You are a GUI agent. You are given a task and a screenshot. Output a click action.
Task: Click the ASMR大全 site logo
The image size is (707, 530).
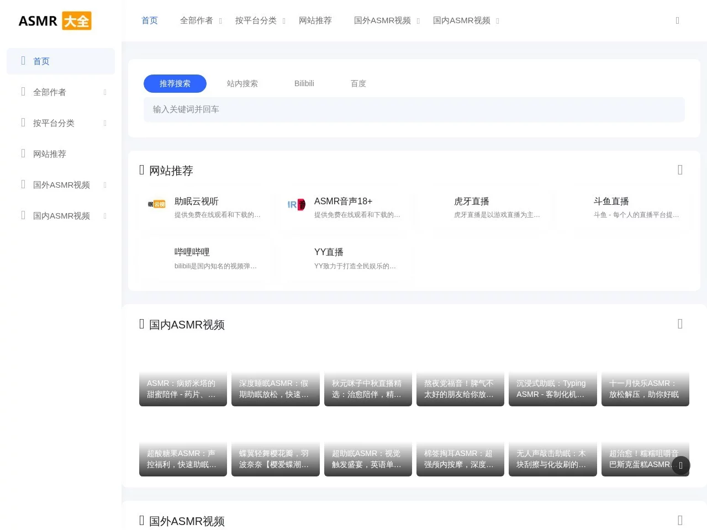pos(55,21)
